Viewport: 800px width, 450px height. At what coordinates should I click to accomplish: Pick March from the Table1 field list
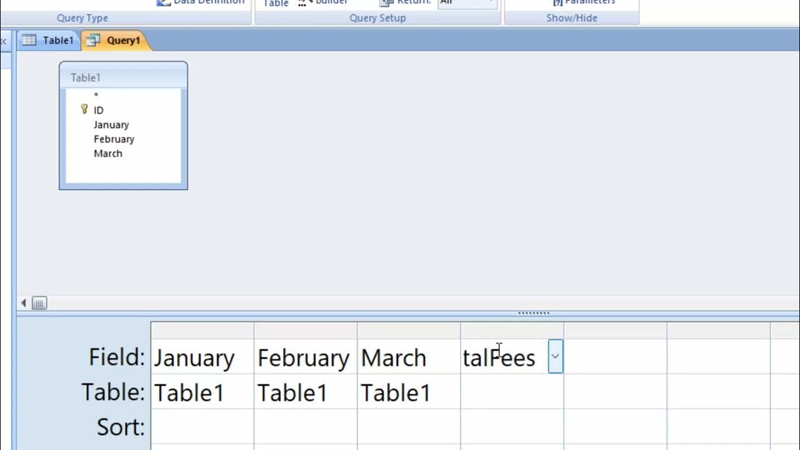coord(108,154)
